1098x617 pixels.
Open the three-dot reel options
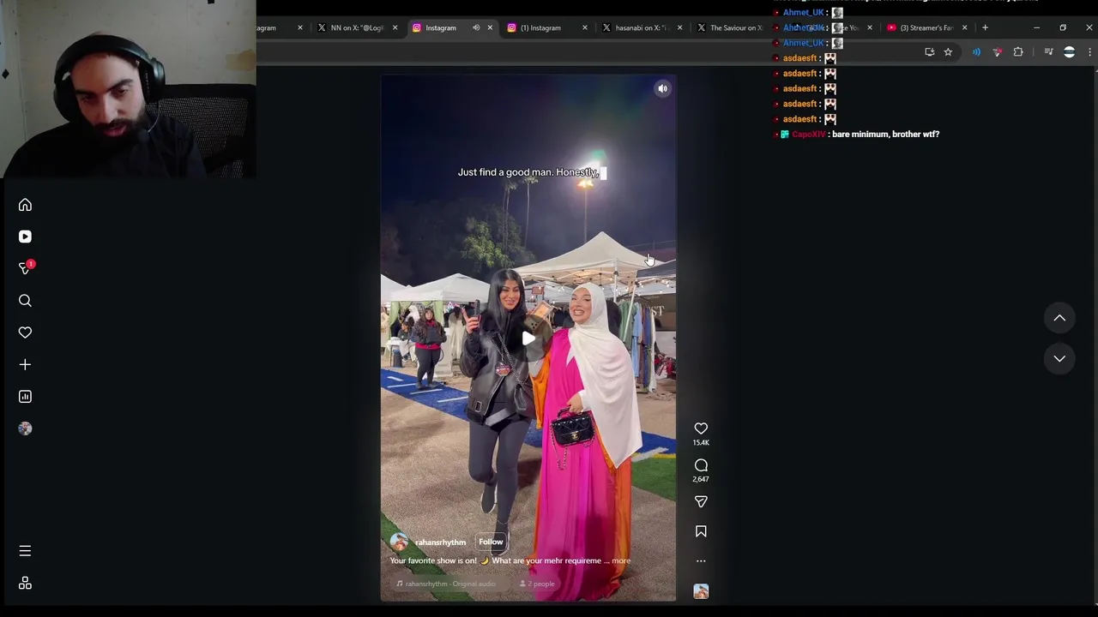701,561
